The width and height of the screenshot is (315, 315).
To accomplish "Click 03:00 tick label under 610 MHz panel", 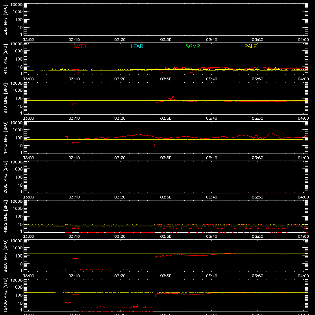I will [x=28, y=119].
